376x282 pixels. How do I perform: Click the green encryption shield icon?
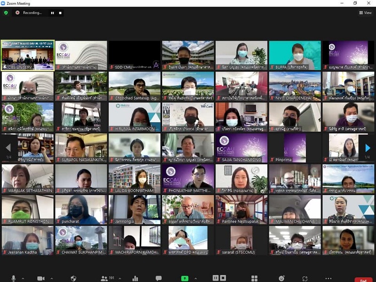click(x=6, y=13)
